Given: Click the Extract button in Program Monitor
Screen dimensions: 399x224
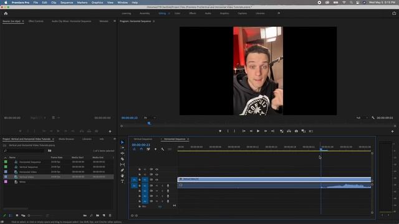Looking at the screenshot, I should (289, 131).
